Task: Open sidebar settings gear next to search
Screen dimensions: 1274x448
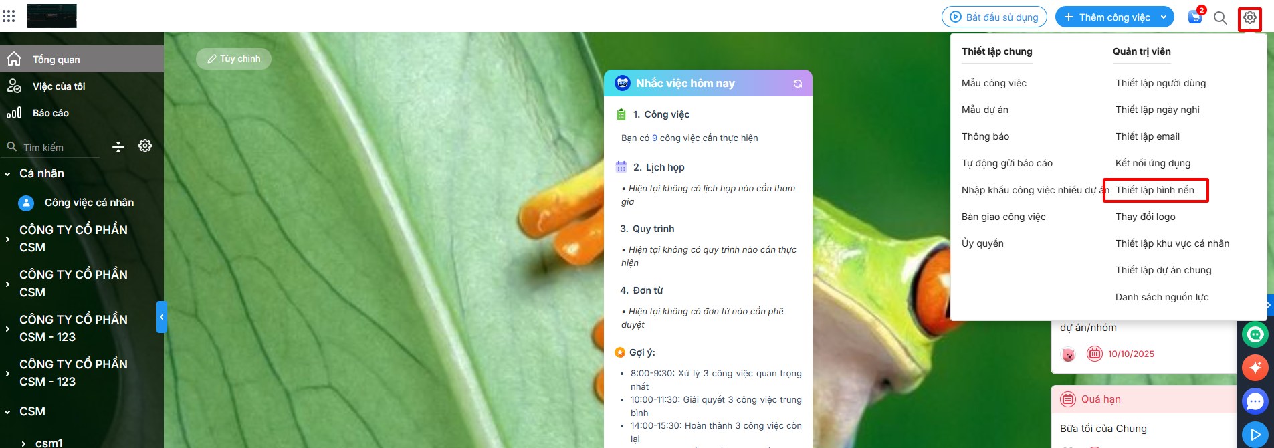Action: 145,146
